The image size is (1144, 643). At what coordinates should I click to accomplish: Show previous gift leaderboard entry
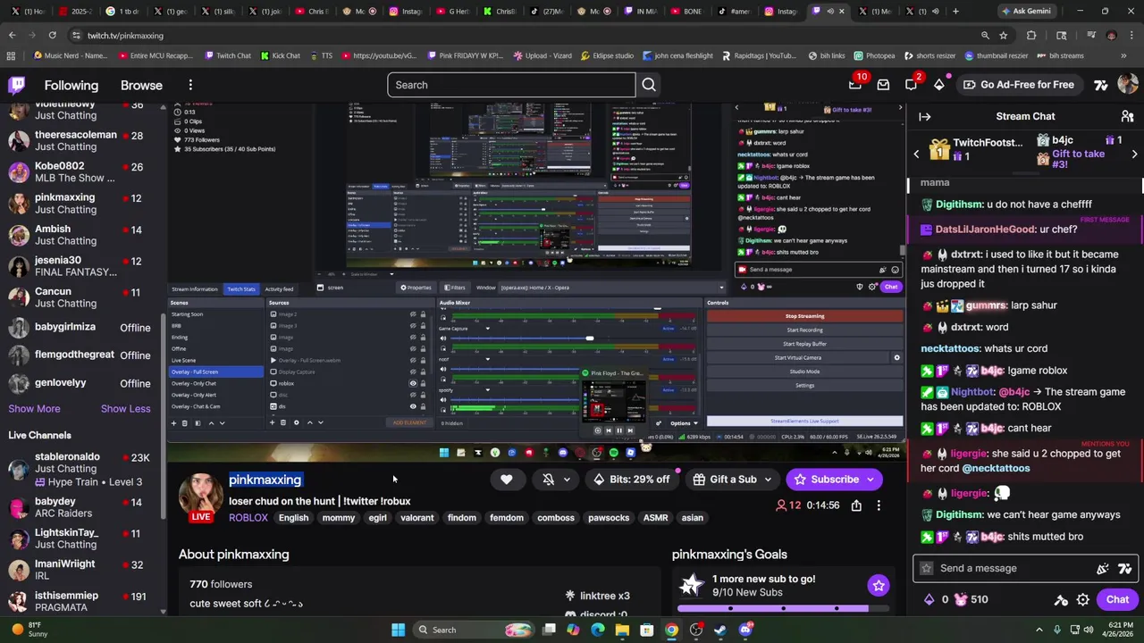[x=916, y=154]
